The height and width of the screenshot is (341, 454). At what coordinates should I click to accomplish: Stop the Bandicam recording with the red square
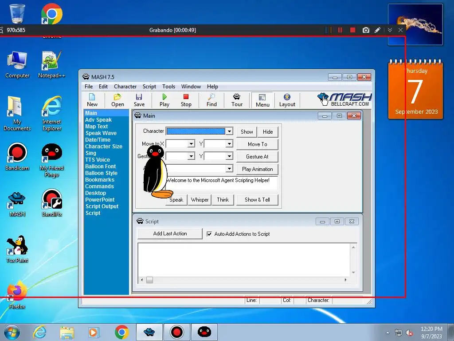pos(352,30)
